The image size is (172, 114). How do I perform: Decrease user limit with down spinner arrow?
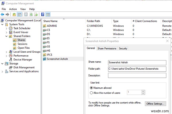tap(143, 93)
